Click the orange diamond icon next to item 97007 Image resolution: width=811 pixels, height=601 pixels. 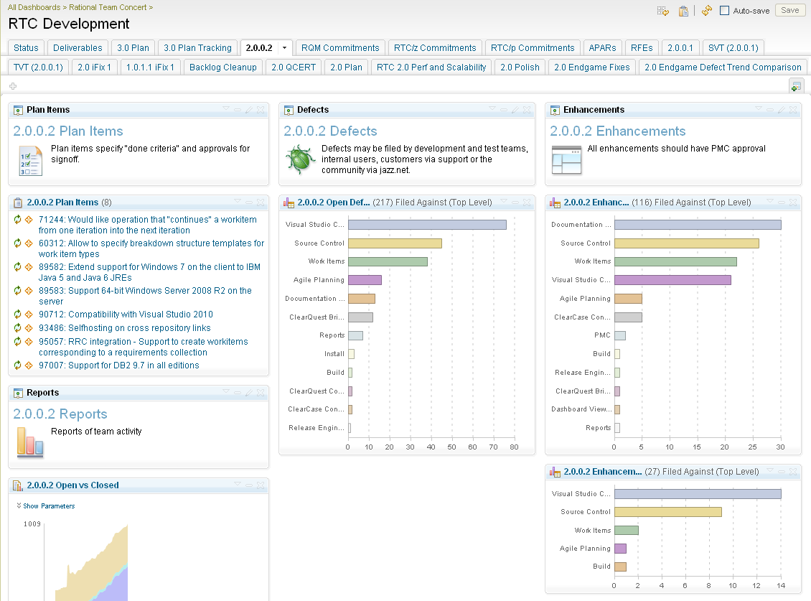pos(29,365)
